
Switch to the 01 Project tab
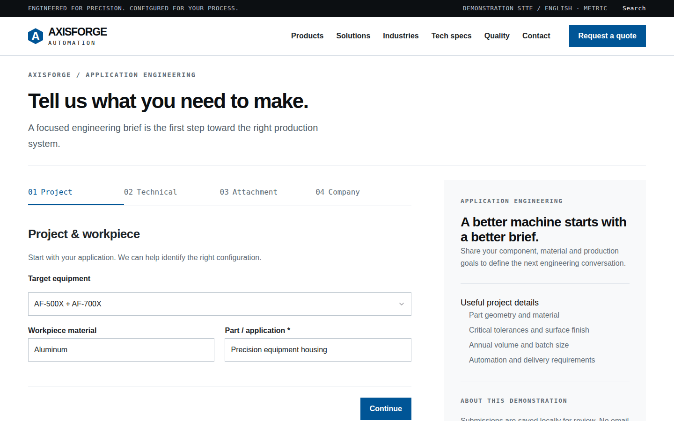(76, 192)
